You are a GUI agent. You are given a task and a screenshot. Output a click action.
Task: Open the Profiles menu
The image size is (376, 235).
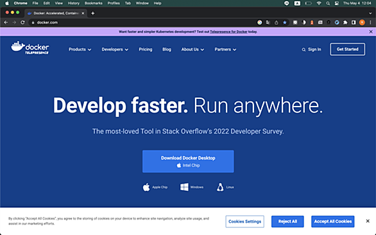pyautogui.click(x=114, y=3)
